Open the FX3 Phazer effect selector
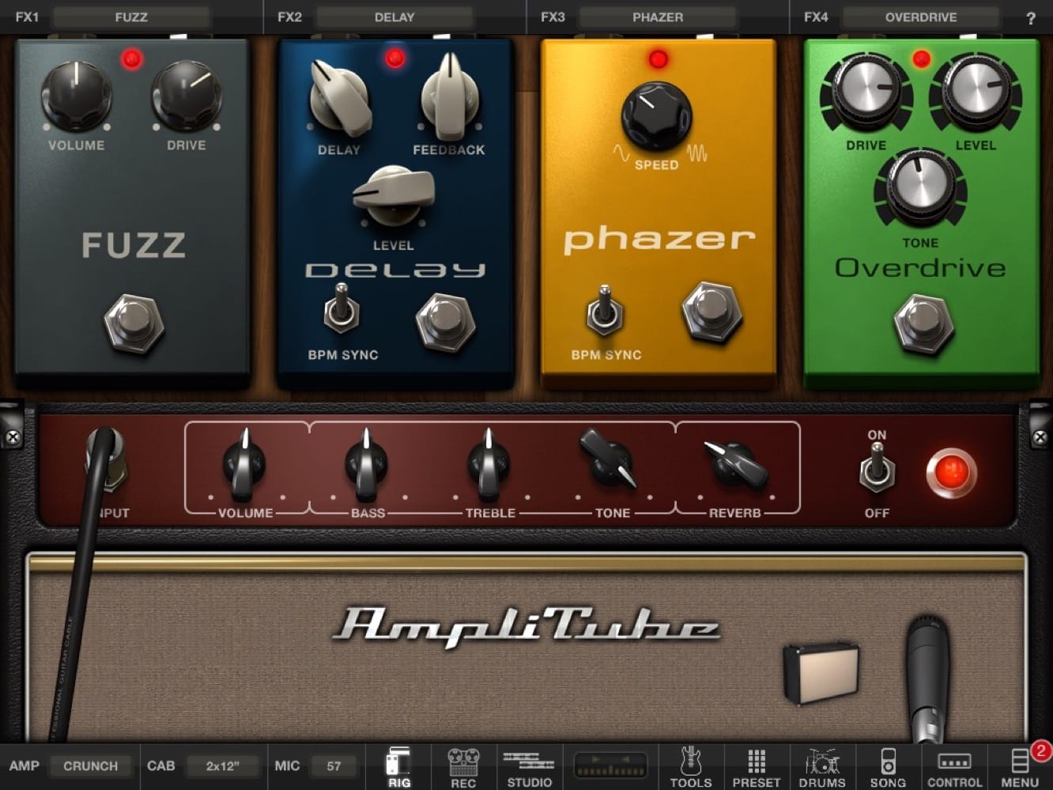This screenshot has height=790, width=1053. (x=658, y=17)
